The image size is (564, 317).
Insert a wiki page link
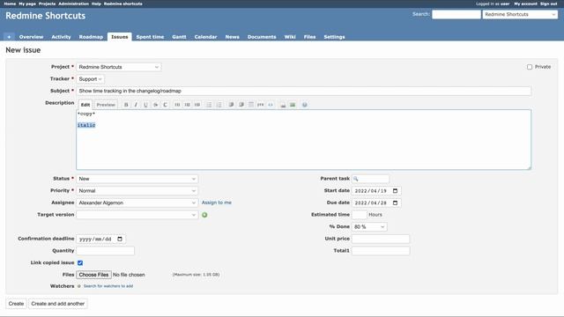283,105
